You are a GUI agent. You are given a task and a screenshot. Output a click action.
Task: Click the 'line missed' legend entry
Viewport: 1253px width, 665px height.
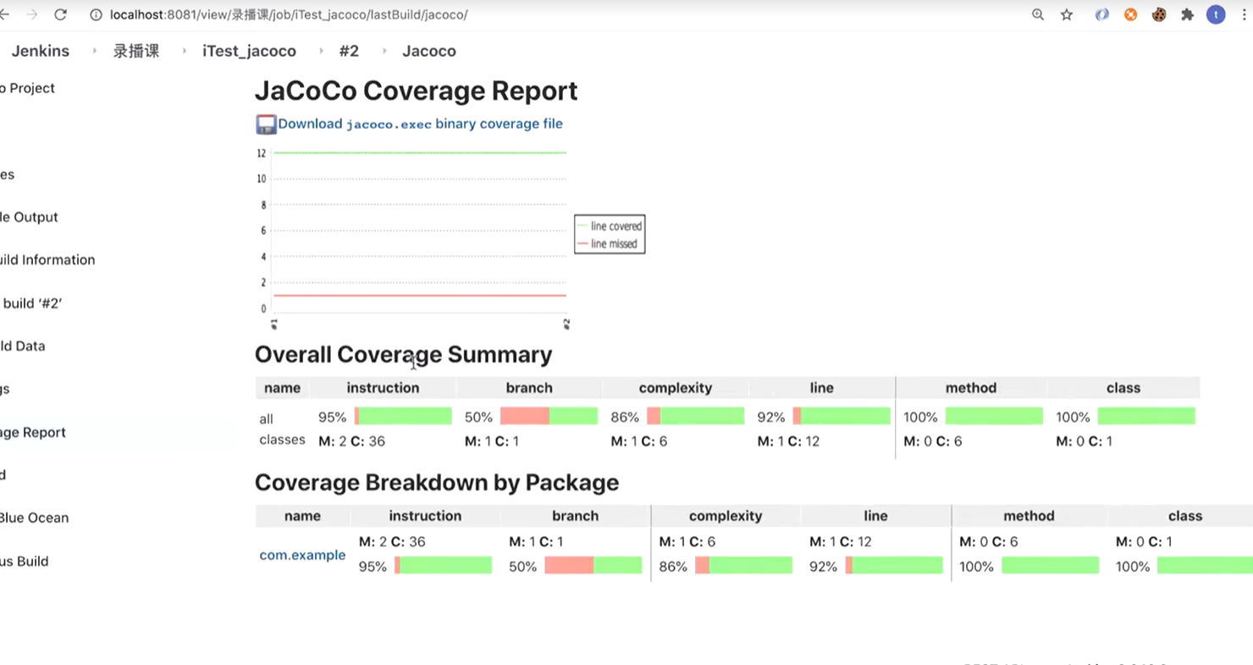[608, 244]
